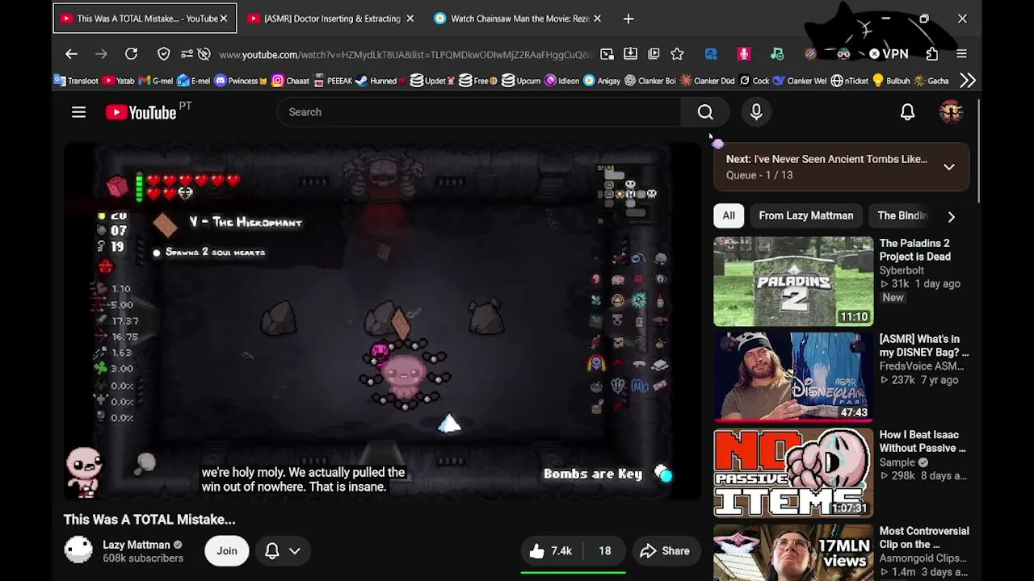Image resolution: width=1034 pixels, height=581 pixels.
Task: Open the pink microphone extension
Action: (x=744, y=54)
